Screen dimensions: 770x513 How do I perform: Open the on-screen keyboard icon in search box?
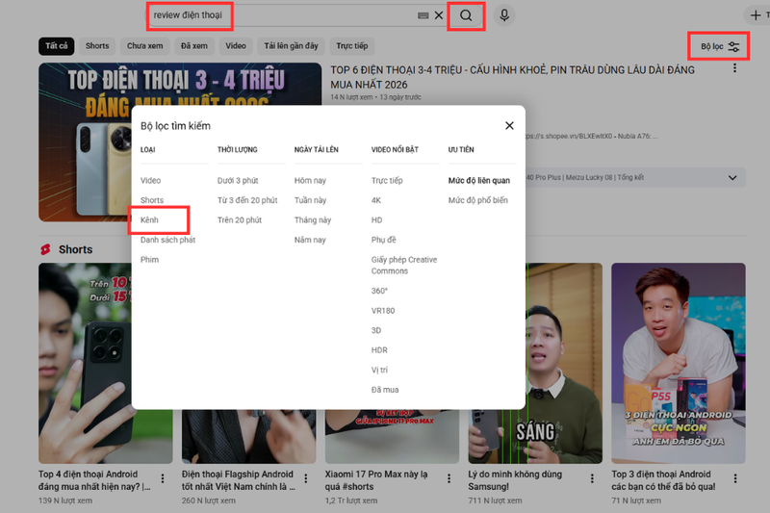click(423, 15)
